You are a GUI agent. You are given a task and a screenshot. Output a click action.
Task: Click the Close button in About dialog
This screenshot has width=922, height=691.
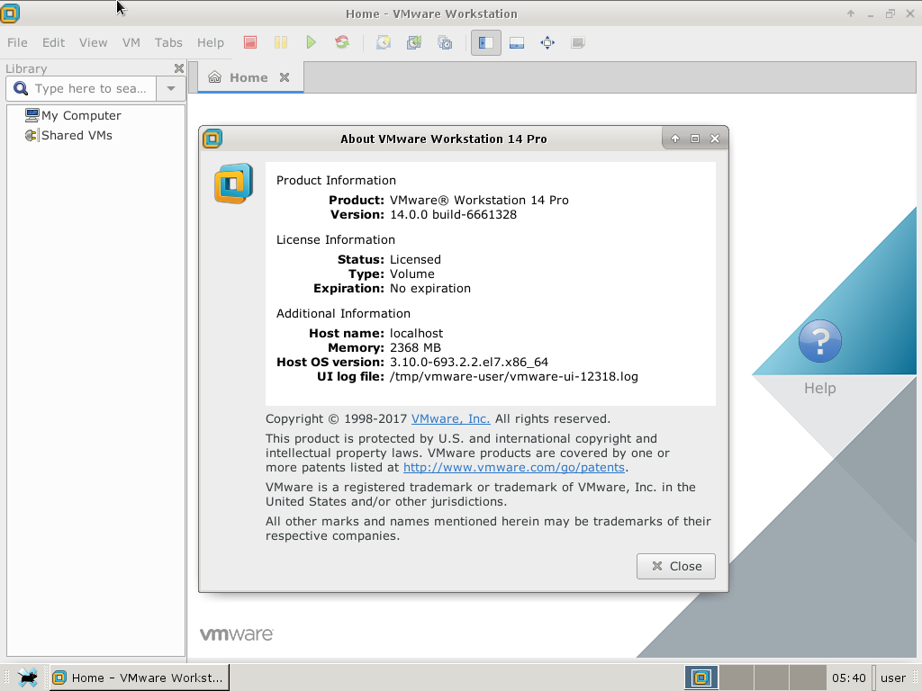(x=675, y=566)
